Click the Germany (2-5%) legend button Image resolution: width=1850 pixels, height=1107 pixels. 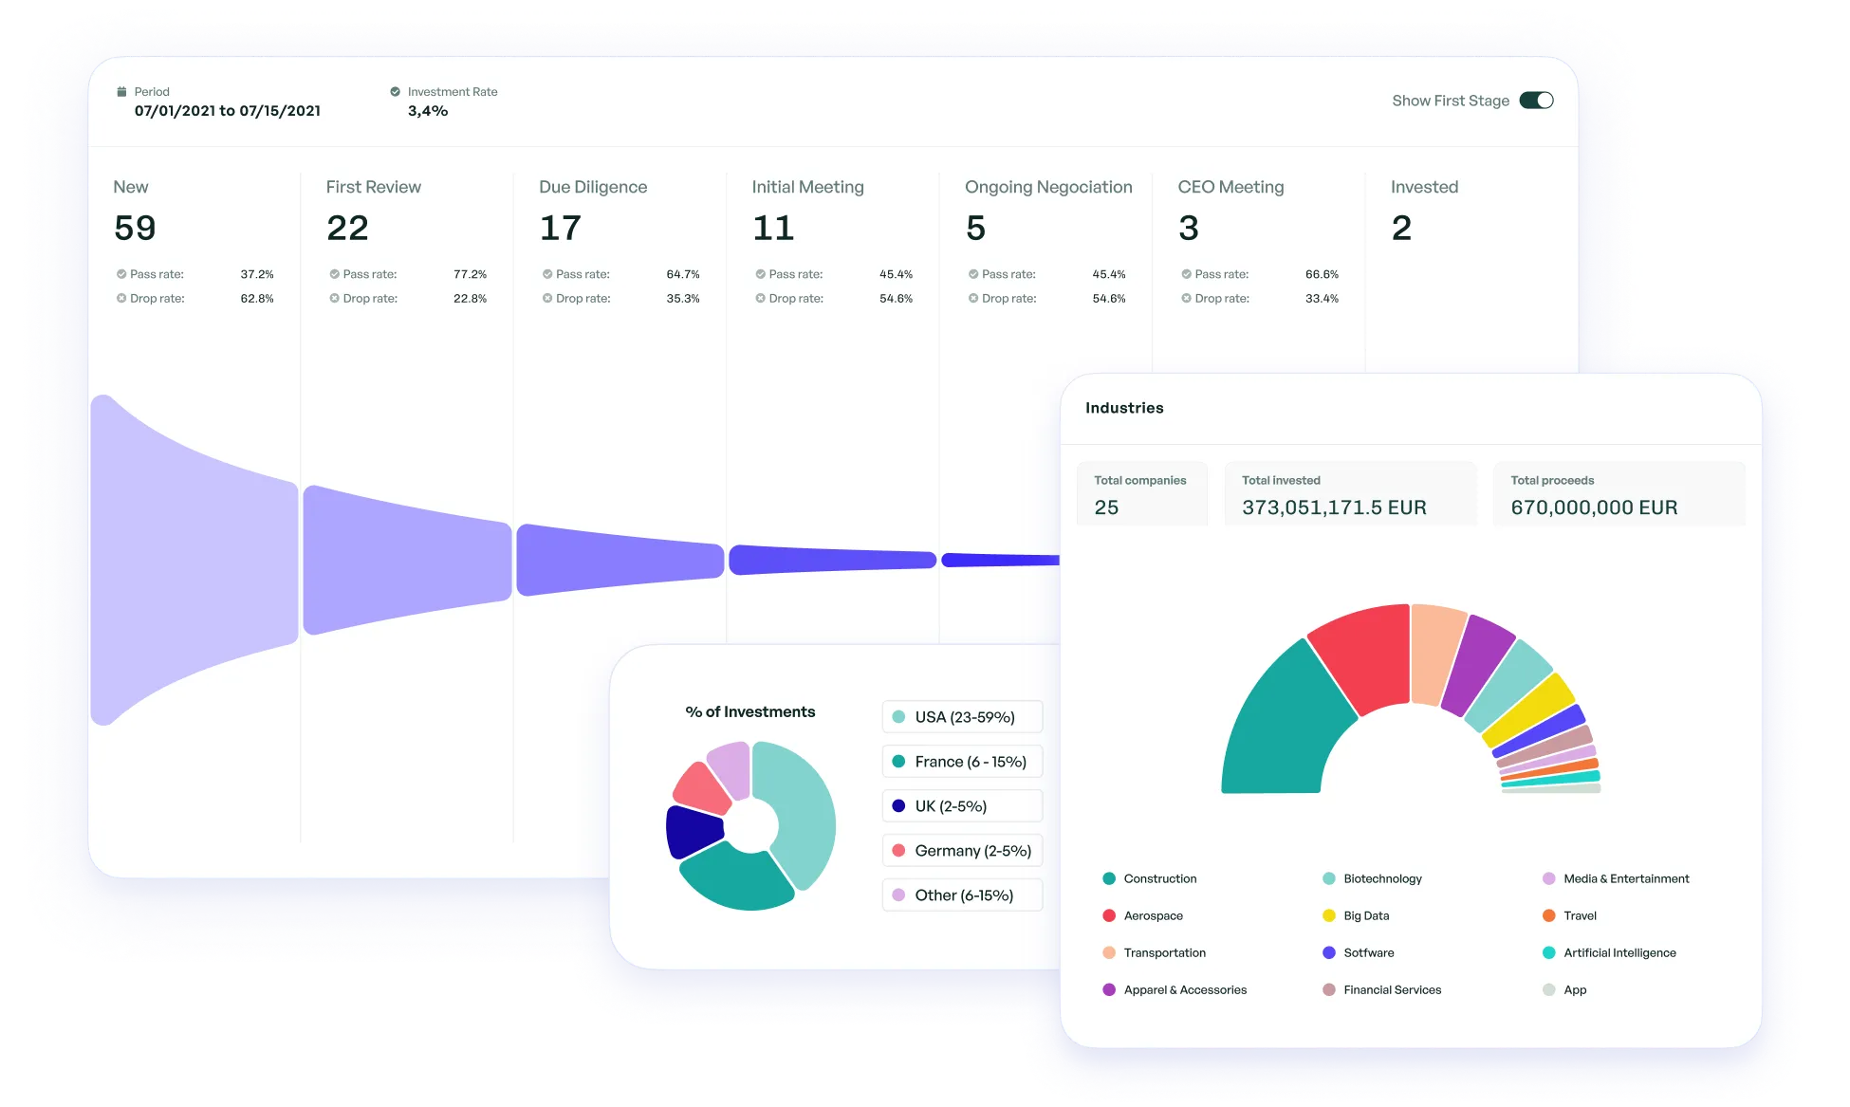[962, 851]
